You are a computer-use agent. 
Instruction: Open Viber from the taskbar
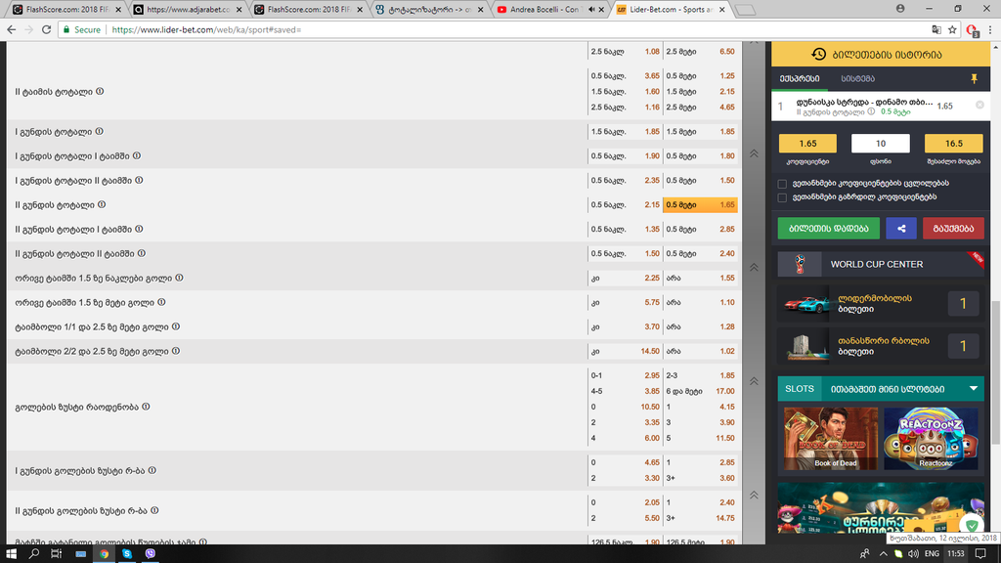(150, 553)
